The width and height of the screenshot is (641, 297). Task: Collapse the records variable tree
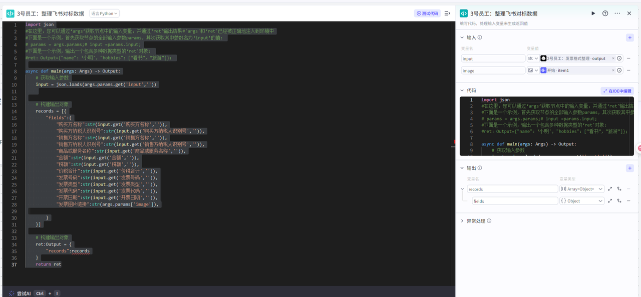(462, 189)
